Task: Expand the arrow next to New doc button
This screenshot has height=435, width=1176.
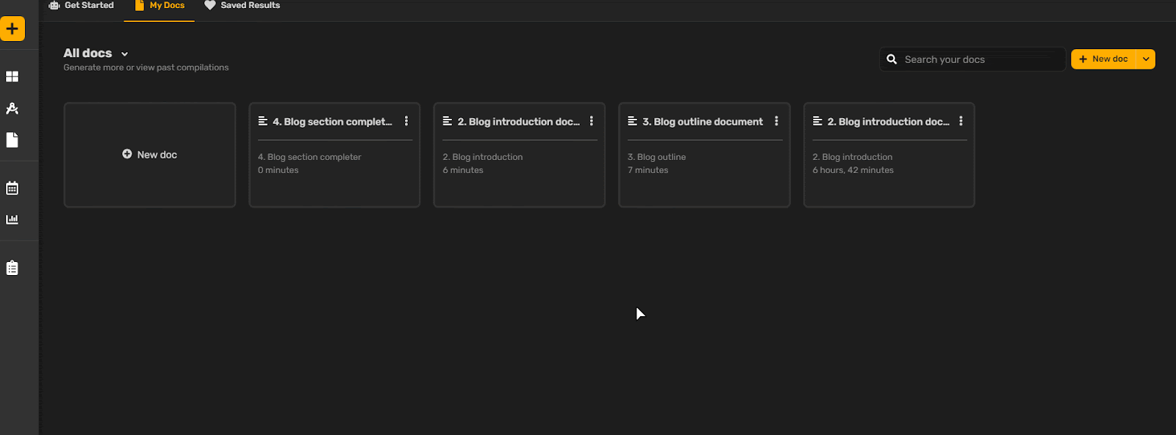Action: pyautogui.click(x=1146, y=59)
